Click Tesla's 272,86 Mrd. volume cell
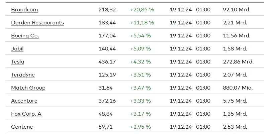The image size is (264, 135). (x=238, y=62)
